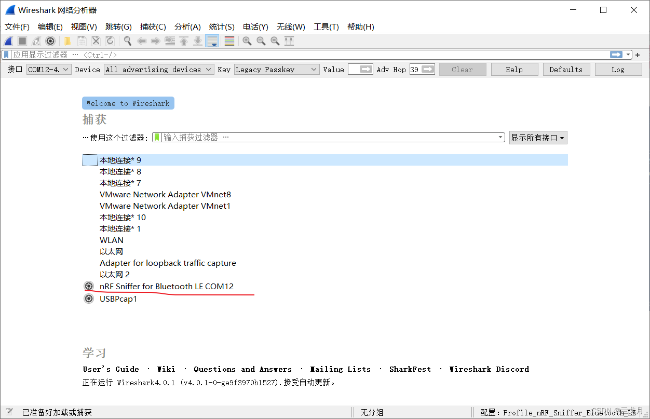Click the magnifying glass find packet icon

pos(128,41)
